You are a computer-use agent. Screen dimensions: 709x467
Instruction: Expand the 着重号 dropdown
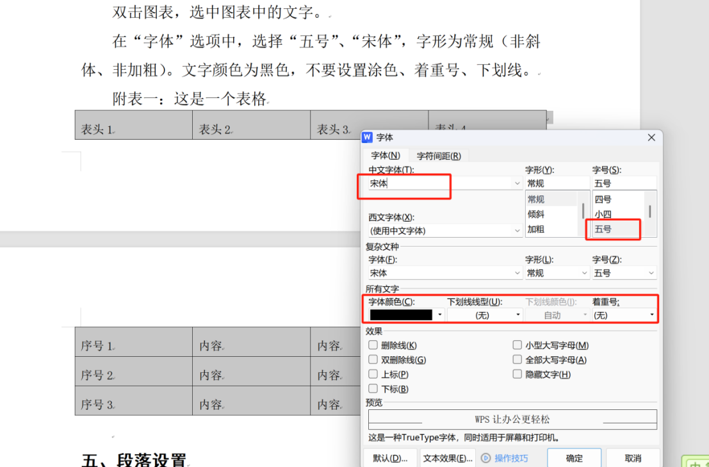[x=652, y=315]
